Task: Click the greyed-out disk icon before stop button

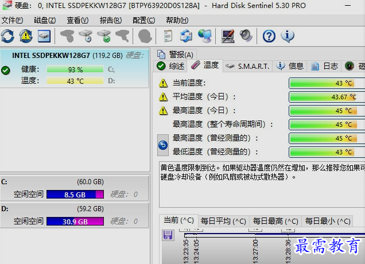Action: tap(122, 36)
